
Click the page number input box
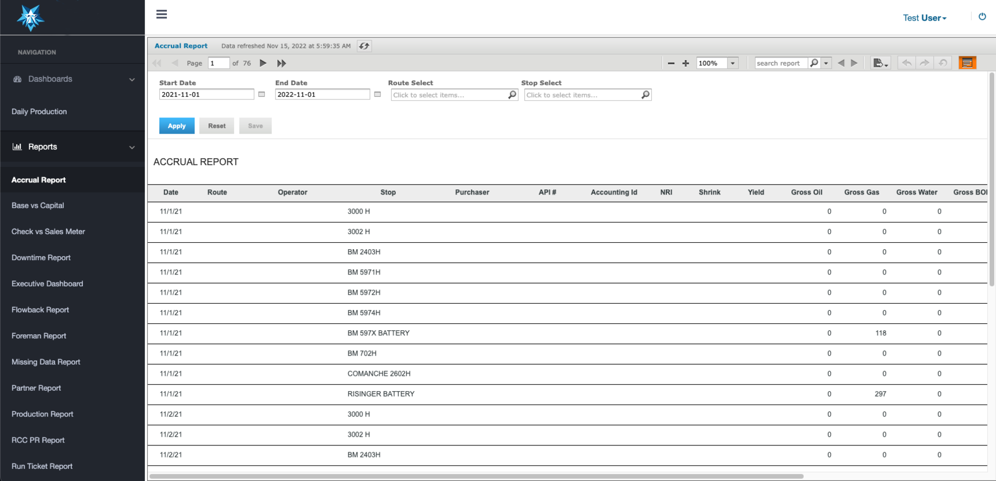point(219,63)
